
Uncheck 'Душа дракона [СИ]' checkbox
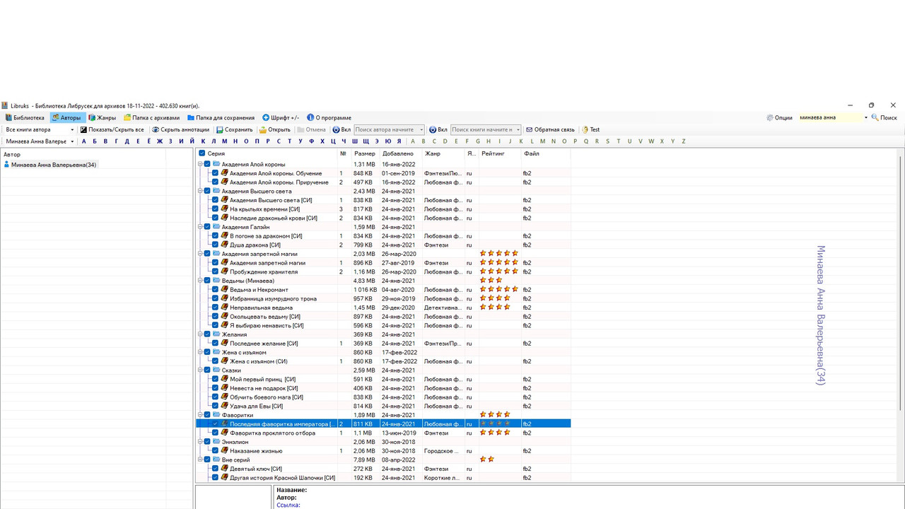(216, 245)
